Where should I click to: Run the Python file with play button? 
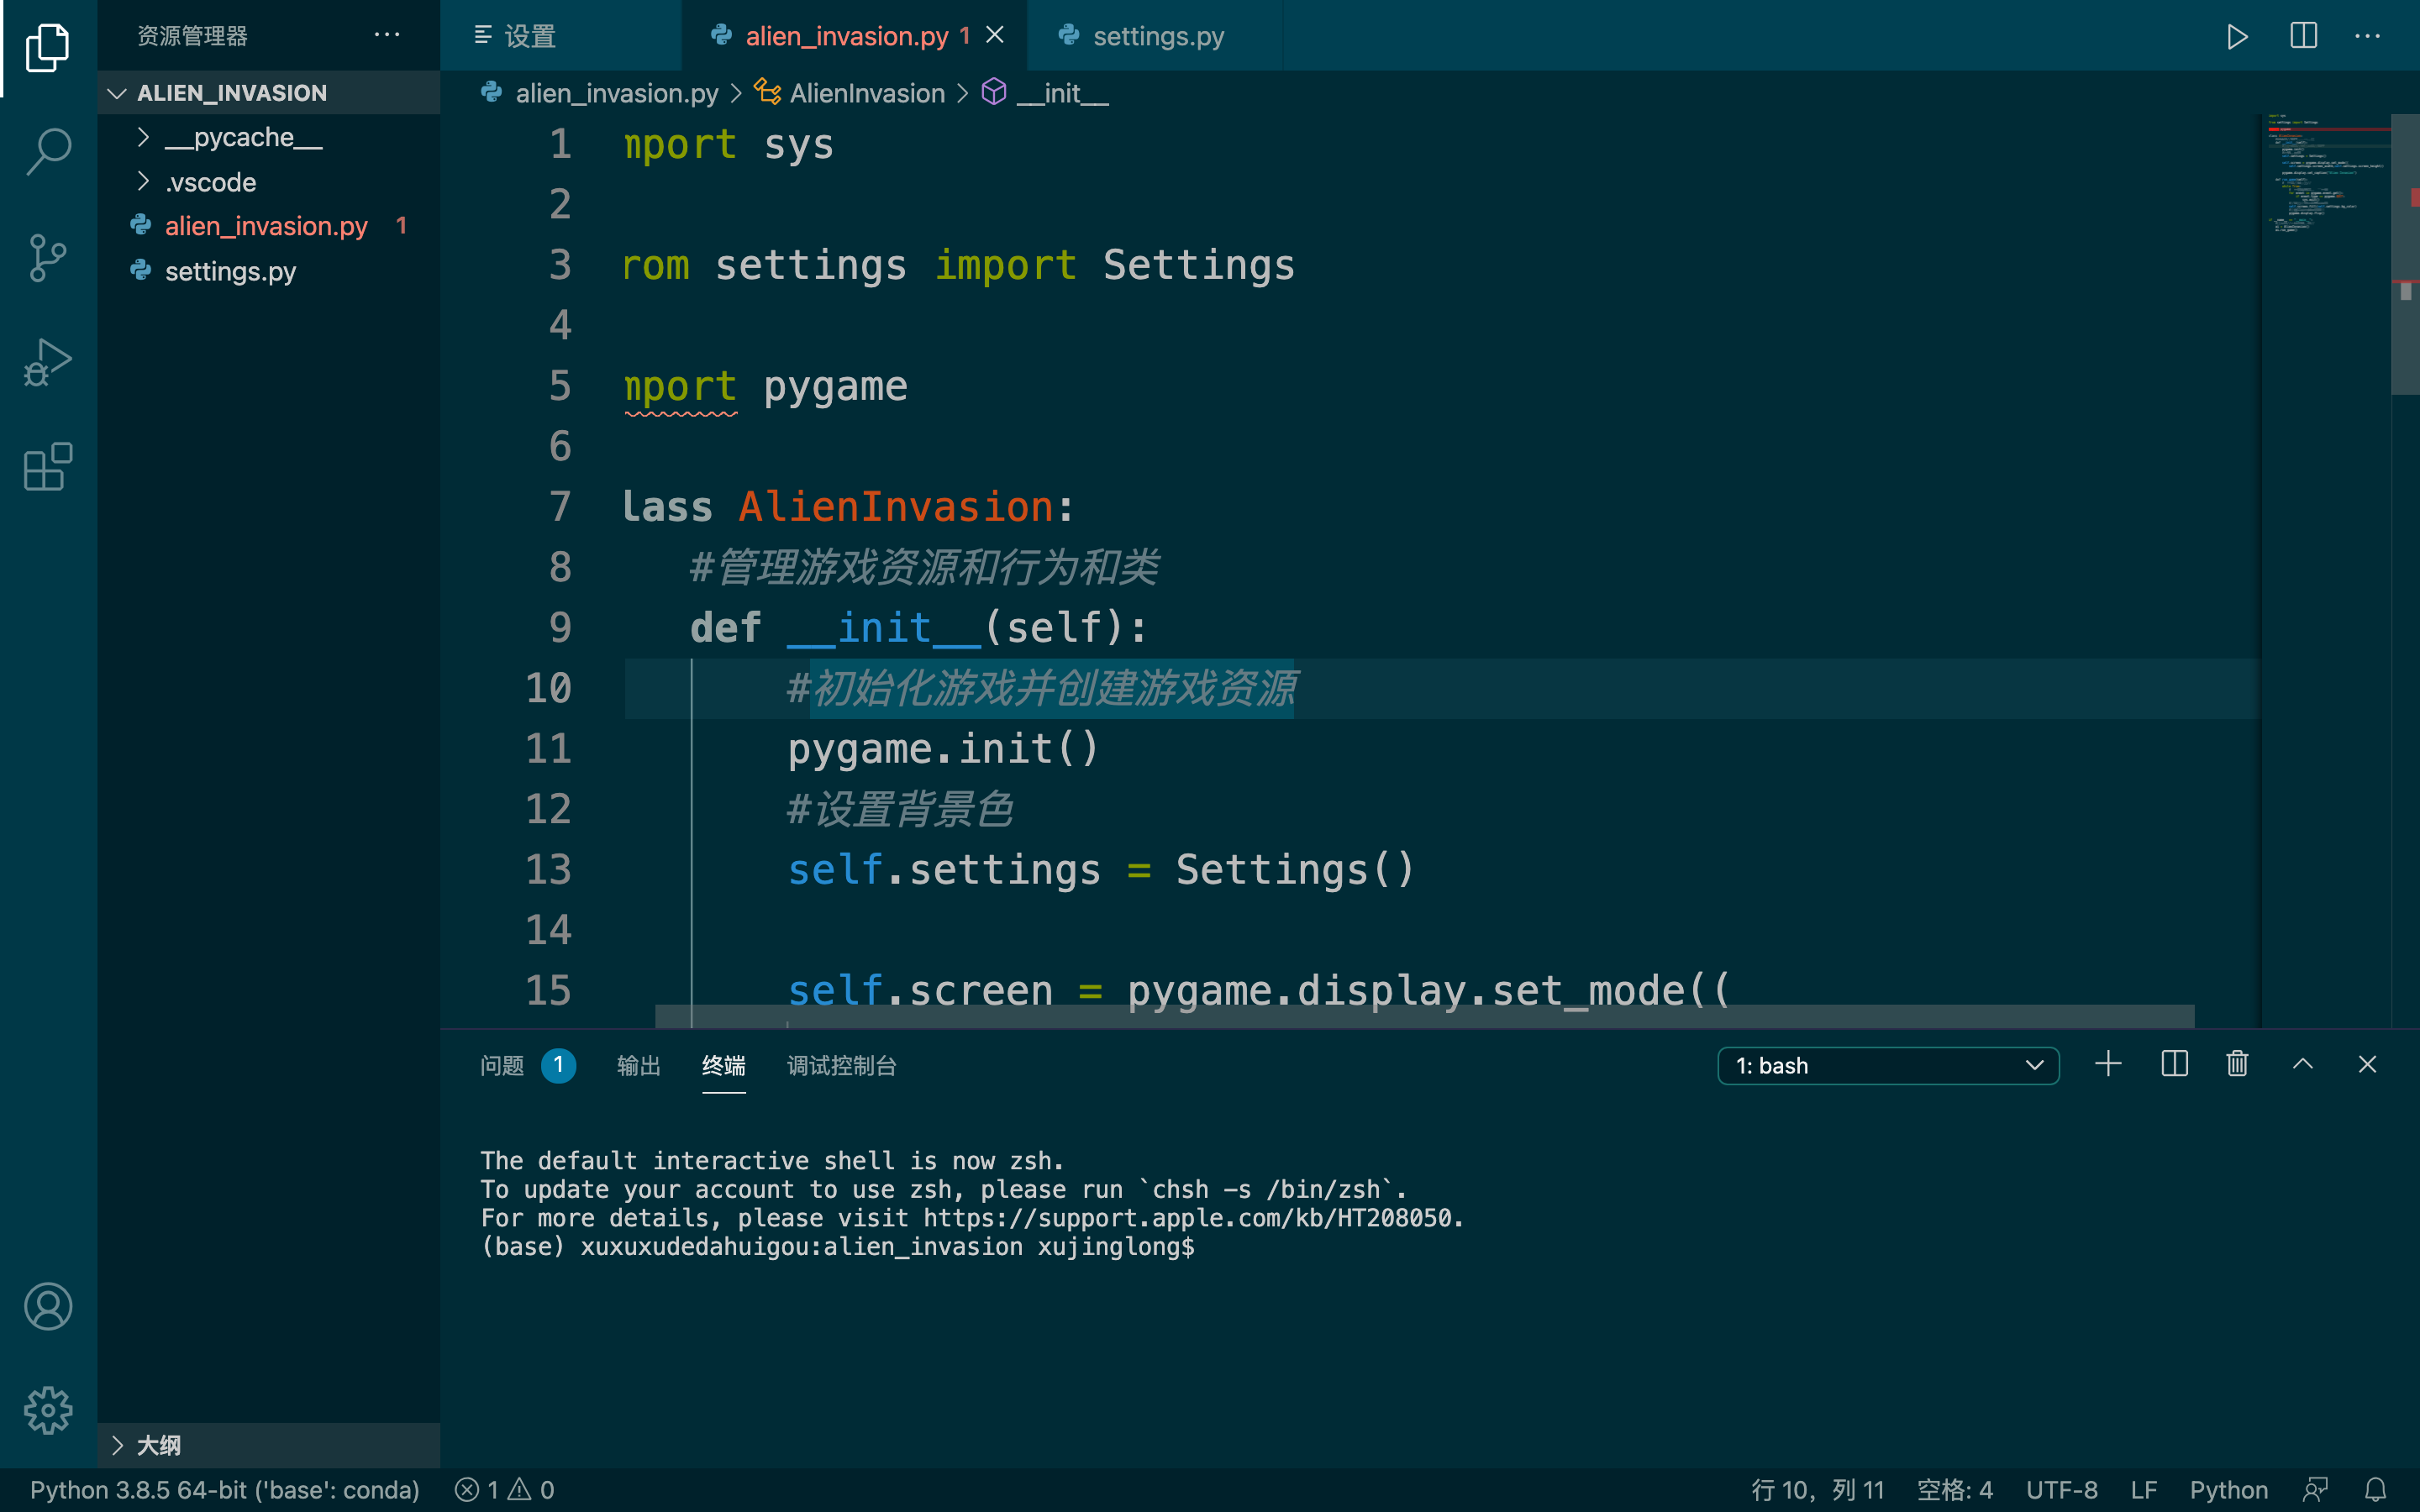pyautogui.click(x=2237, y=37)
